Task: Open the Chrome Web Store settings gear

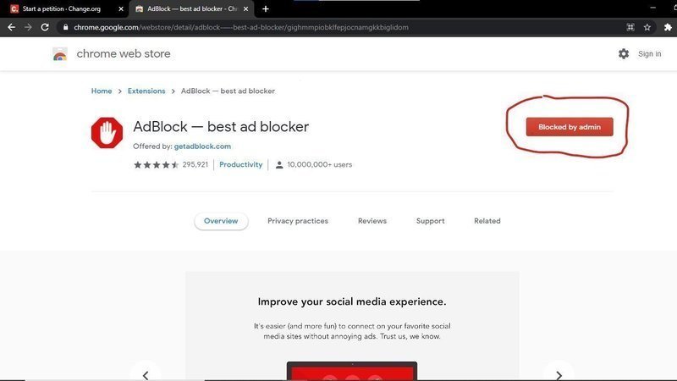Action: 624,54
